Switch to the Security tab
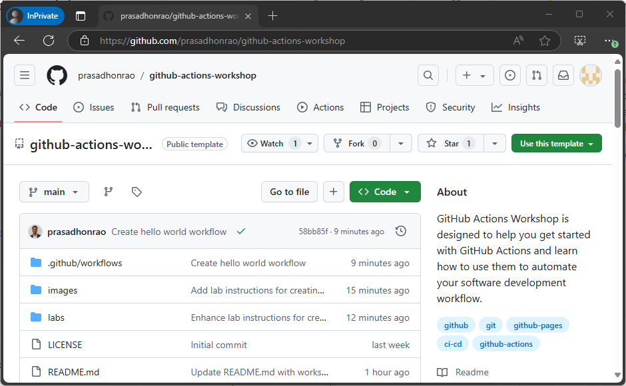The height and width of the screenshot is (386, 626). [450, 107]
